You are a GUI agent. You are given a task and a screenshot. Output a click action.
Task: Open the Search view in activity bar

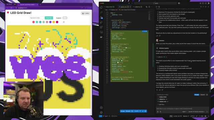[x=101, y=12]
